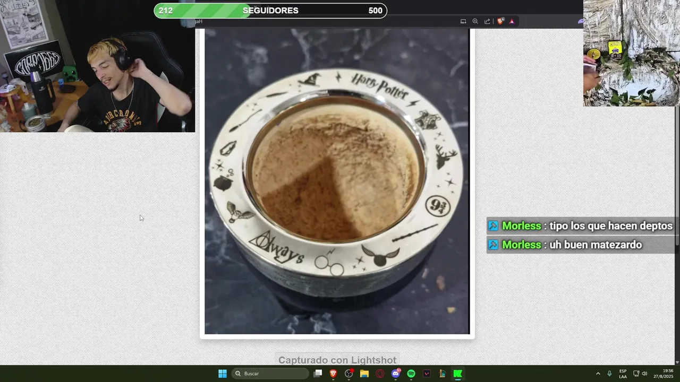Viewport: 680px width, 382px height.
Task: Click the Harry Potter mate image
Action: (337, 181)
